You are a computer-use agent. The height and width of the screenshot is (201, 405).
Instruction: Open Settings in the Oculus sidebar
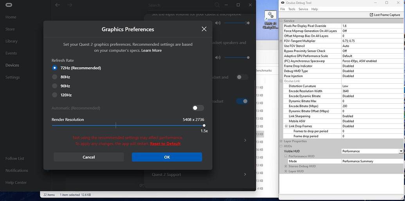13,77
